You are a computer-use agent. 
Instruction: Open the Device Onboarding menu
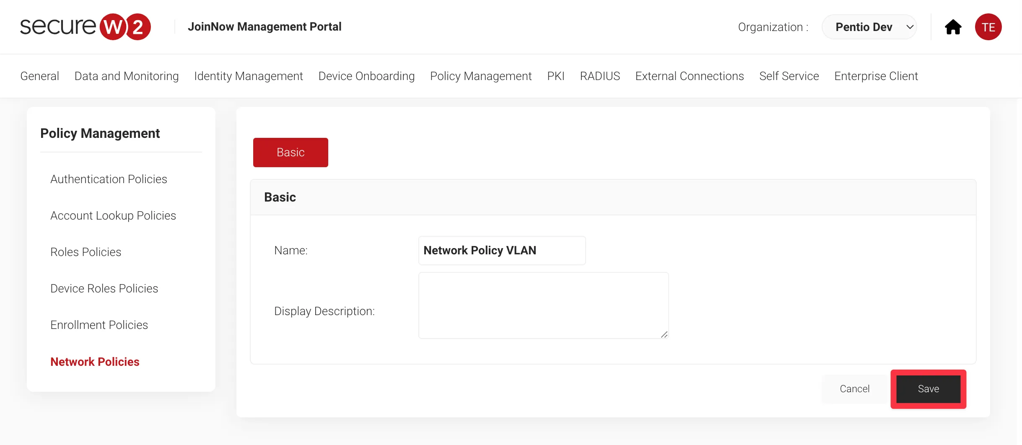point(366,76)
